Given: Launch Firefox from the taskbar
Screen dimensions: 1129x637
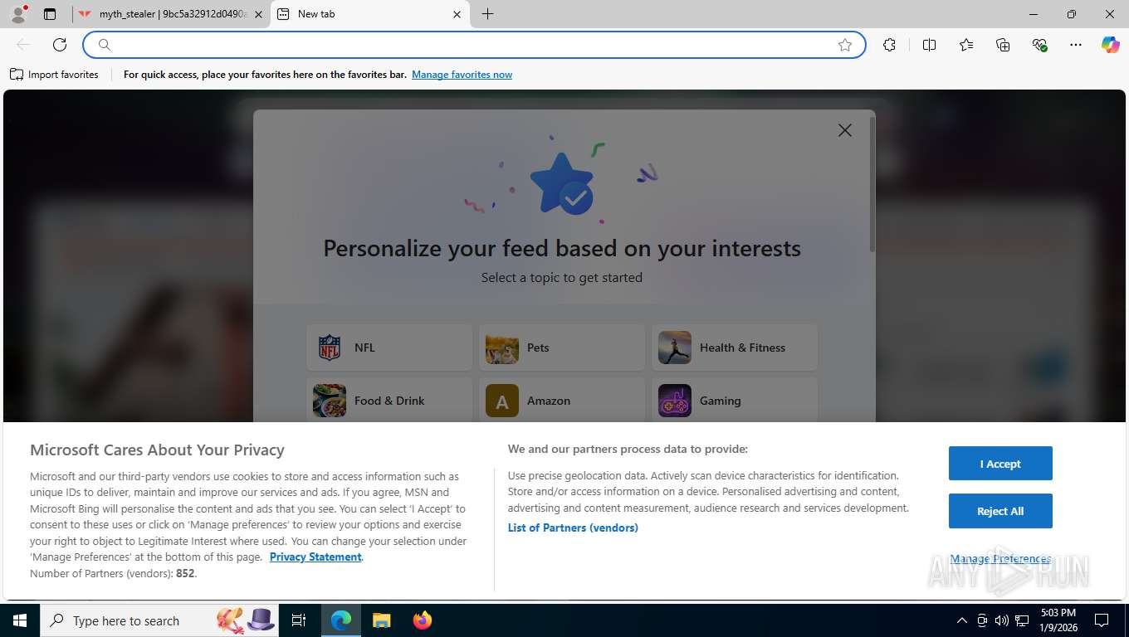Looking at the screenshot, I should point(422,620).
